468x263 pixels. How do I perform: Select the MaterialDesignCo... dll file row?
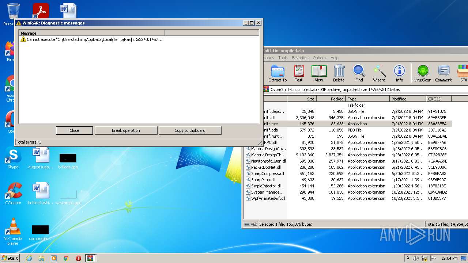348,149
